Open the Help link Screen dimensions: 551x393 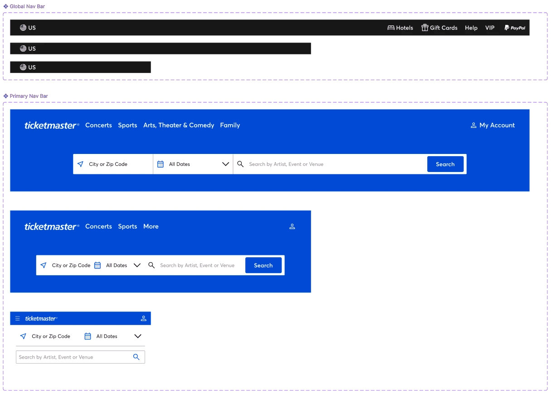471,28
